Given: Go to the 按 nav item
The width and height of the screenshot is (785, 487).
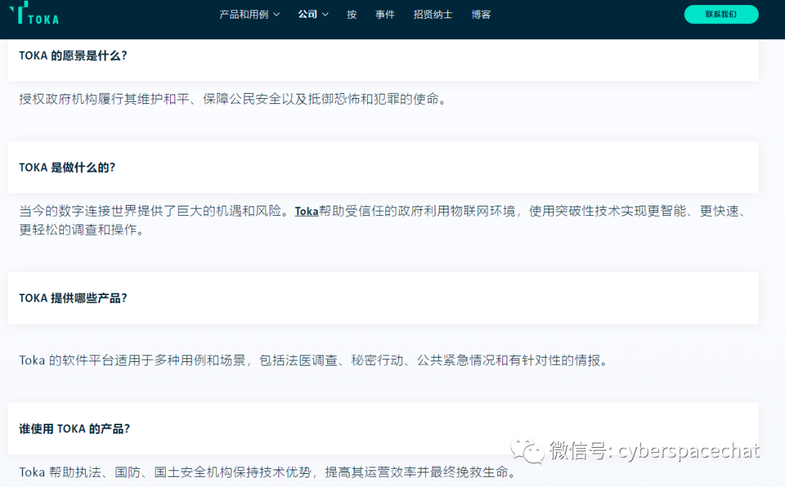Looking at the screenshot, I should tap(352, 15).
